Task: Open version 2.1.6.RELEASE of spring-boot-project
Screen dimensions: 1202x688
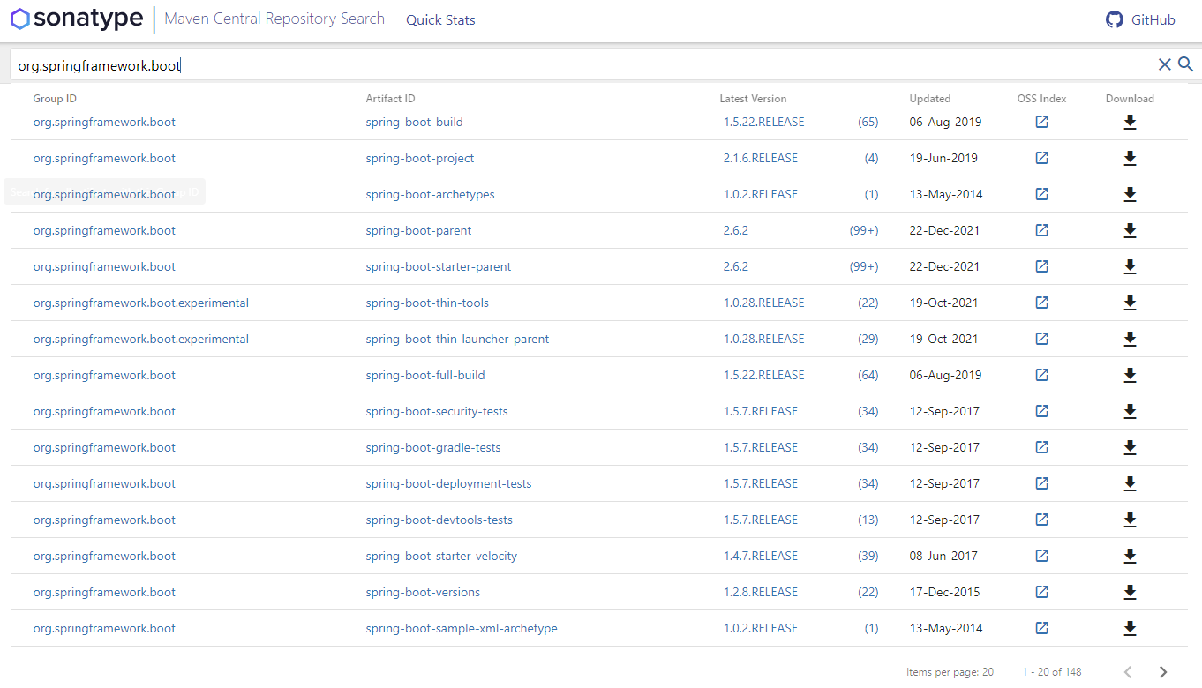Action: [x=760, y=158]
